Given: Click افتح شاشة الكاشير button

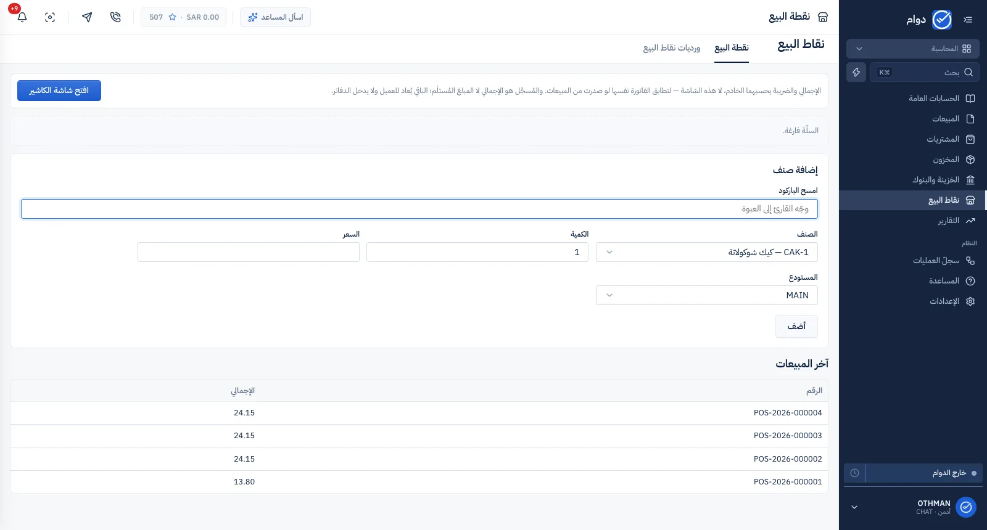Looking at the screenshot, I should (59, 91).
